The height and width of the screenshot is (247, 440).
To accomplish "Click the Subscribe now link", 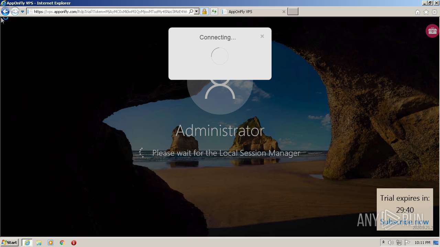I will pyautogui.click(x=404, y=222).
